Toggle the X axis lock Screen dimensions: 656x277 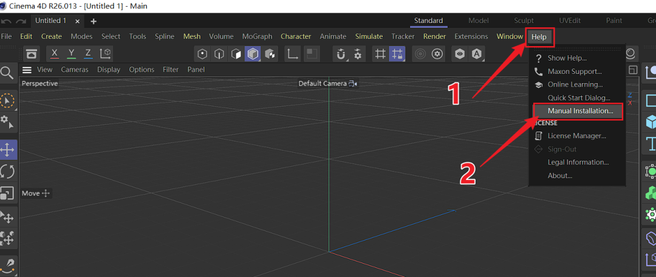pyautogui.click(x=55, y=54)
